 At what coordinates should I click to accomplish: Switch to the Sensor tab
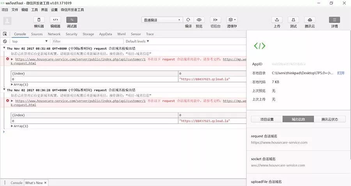136,34
